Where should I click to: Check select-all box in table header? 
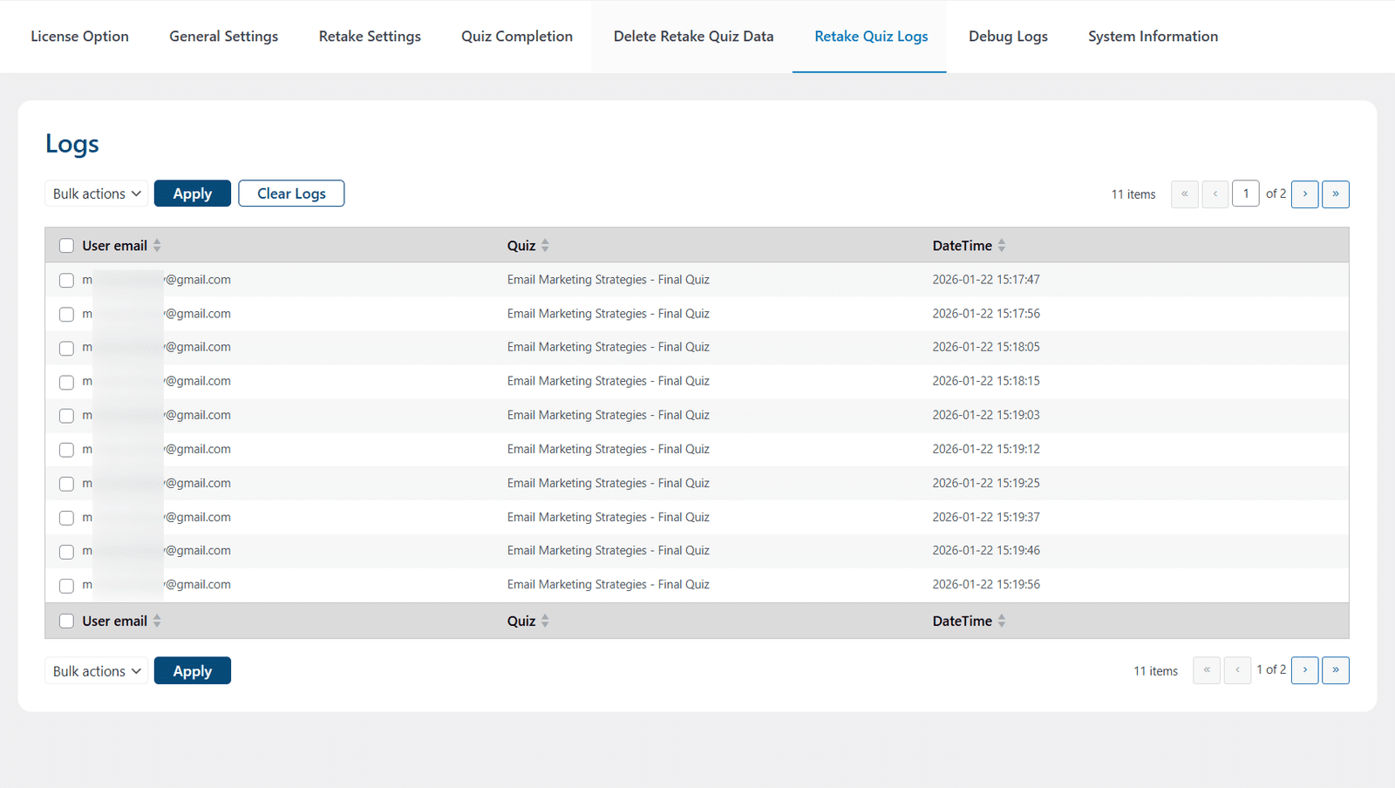66,246
